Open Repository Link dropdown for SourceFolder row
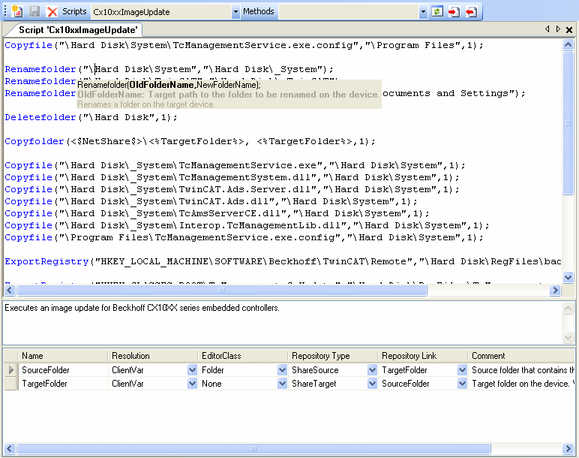This screenshot has width=579, height=458. point(462,369)
